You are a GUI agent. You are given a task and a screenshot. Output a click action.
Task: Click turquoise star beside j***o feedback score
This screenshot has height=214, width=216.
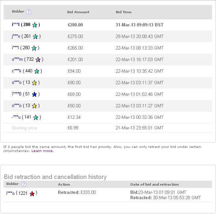(35, 37)
